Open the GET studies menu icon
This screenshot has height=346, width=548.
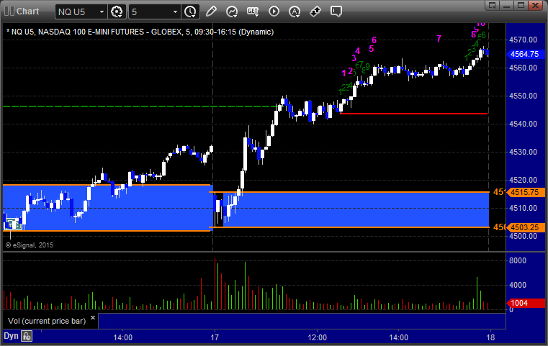click(253, 12)
